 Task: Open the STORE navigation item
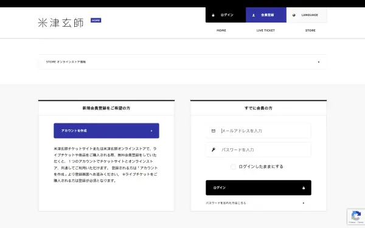pyautogui.click(x=310, y=30)
